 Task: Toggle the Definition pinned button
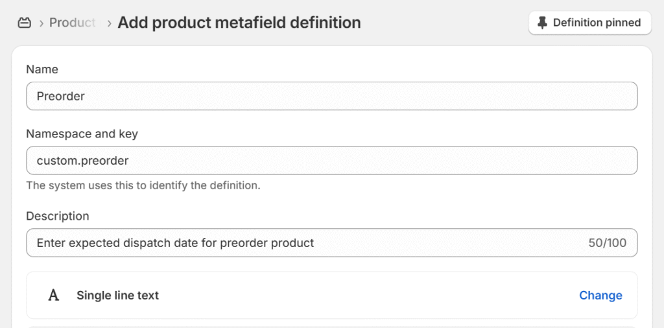pos(589,23)
